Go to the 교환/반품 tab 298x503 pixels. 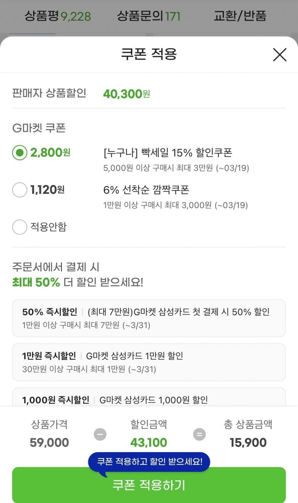click(x=240, y=16)
